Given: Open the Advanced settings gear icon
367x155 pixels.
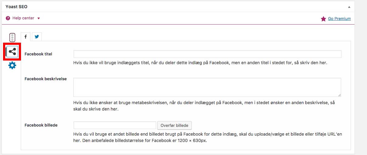Looking at the screenshot, I should [12, 65].
